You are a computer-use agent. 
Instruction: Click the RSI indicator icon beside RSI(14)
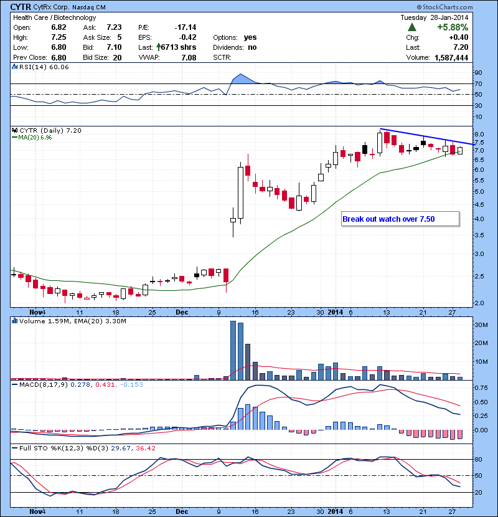(14, 67)
